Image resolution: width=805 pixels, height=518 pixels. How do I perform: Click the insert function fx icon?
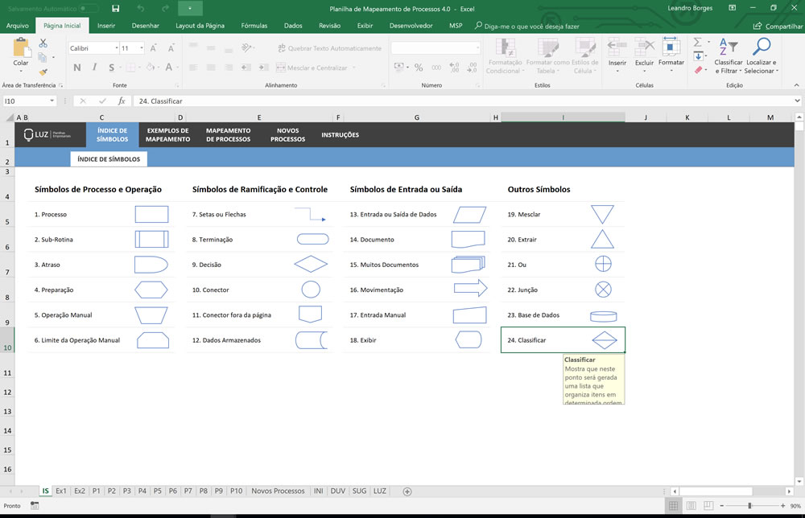(122, 101)
